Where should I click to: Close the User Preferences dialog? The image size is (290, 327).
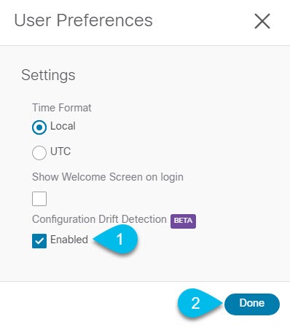[x=262, y=21]
